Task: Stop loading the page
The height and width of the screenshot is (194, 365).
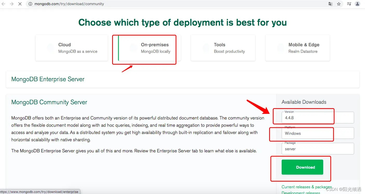Action: [20, 4]
